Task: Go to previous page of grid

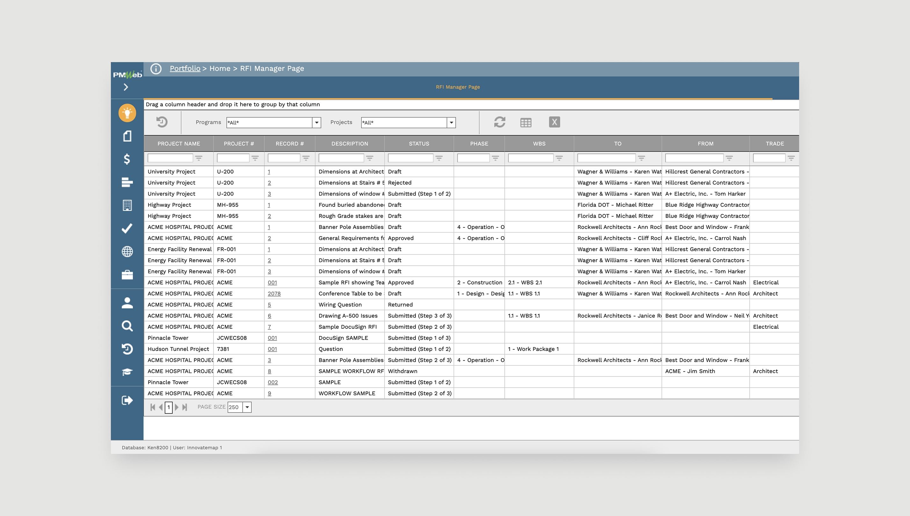Action: (x=161, y=407)
